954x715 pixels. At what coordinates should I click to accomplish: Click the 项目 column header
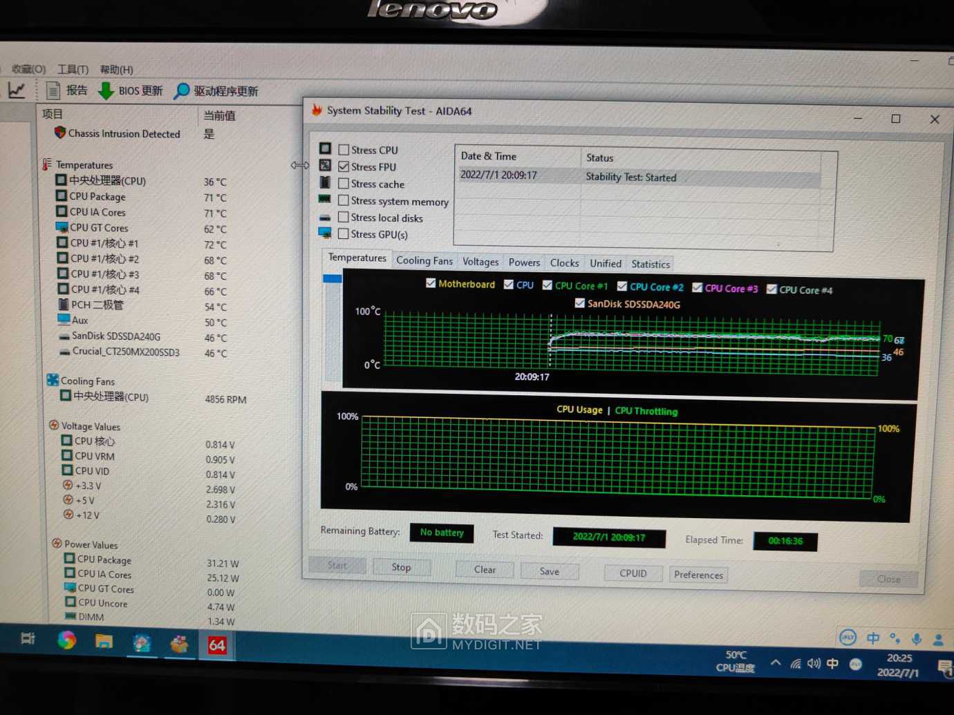[x=52, y=113]
